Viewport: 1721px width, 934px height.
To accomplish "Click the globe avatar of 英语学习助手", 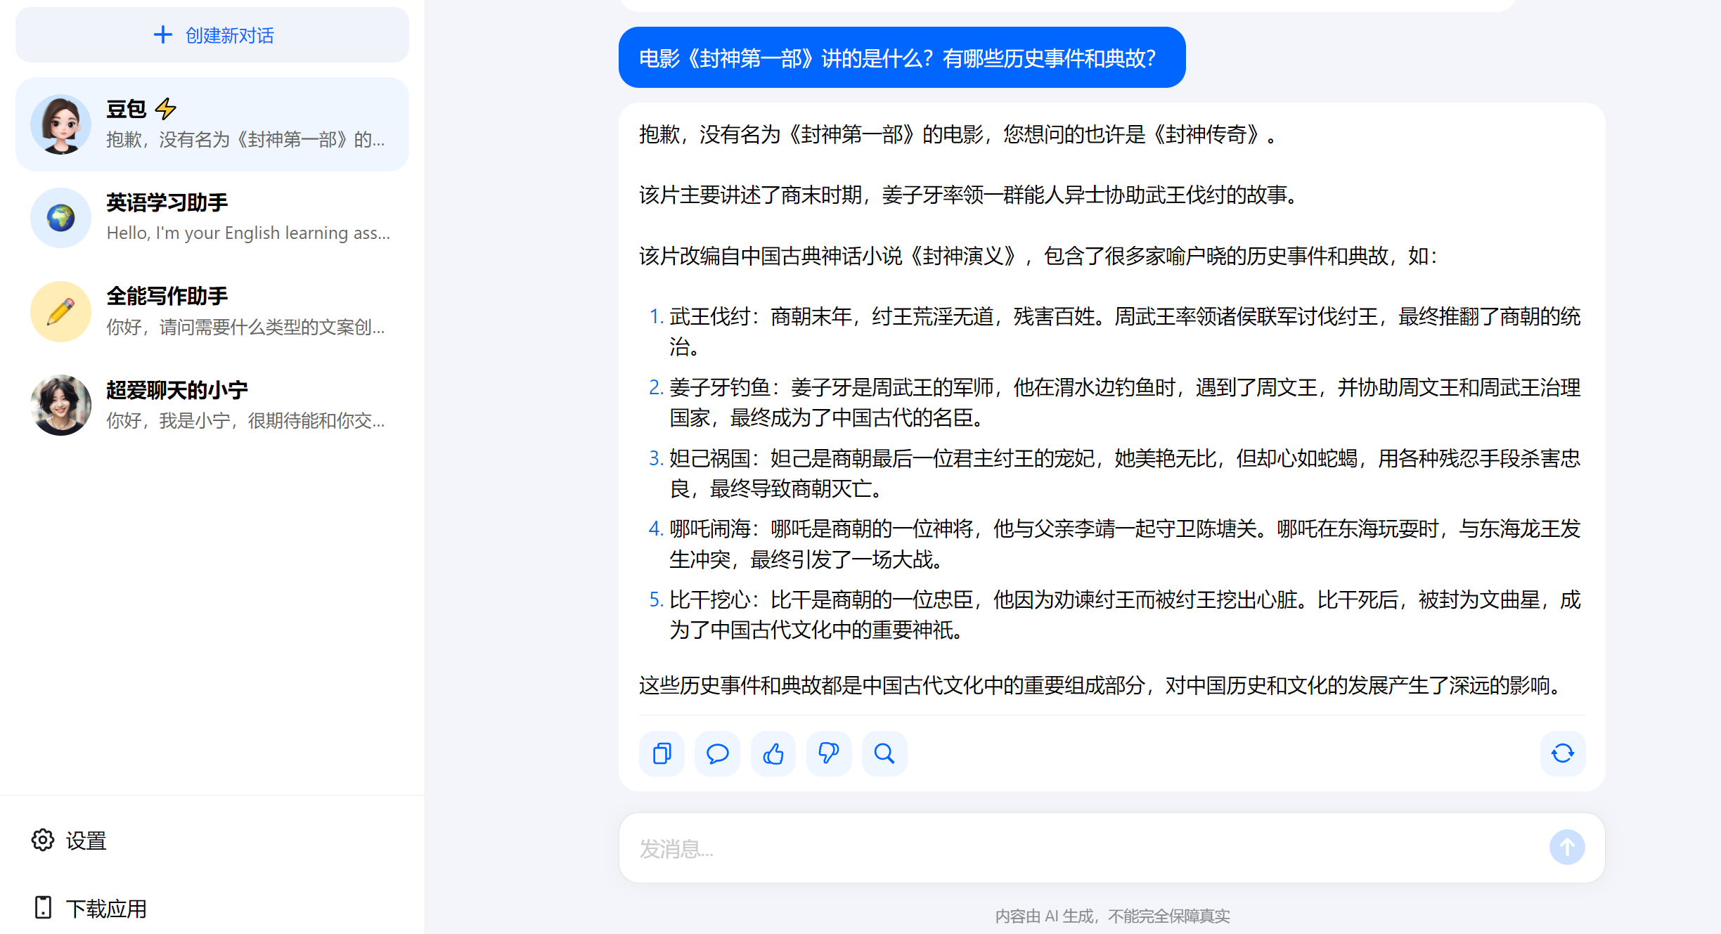I will tap(61, 218).
